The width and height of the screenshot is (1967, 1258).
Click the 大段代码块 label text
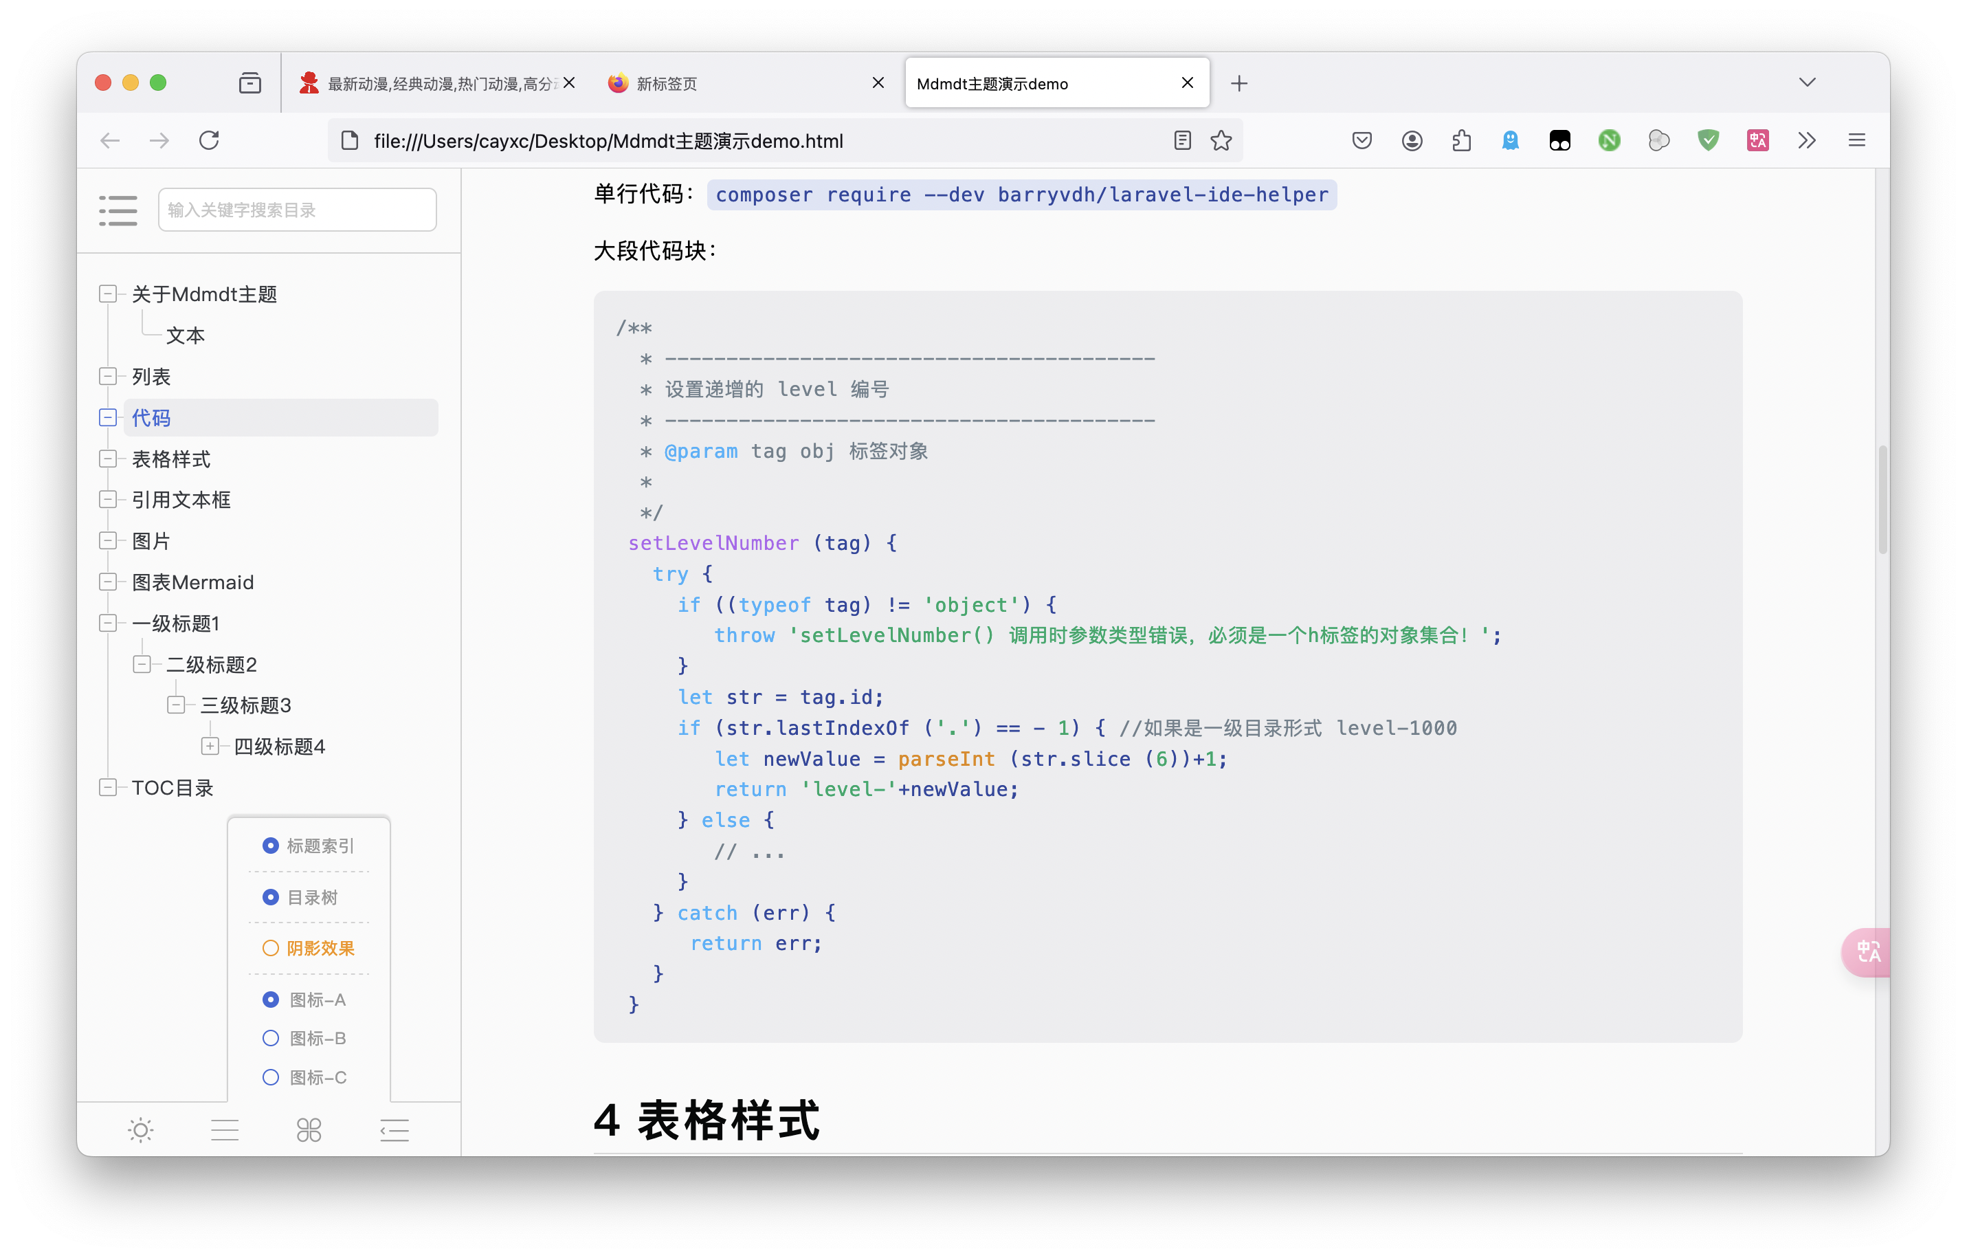[654, 251]
